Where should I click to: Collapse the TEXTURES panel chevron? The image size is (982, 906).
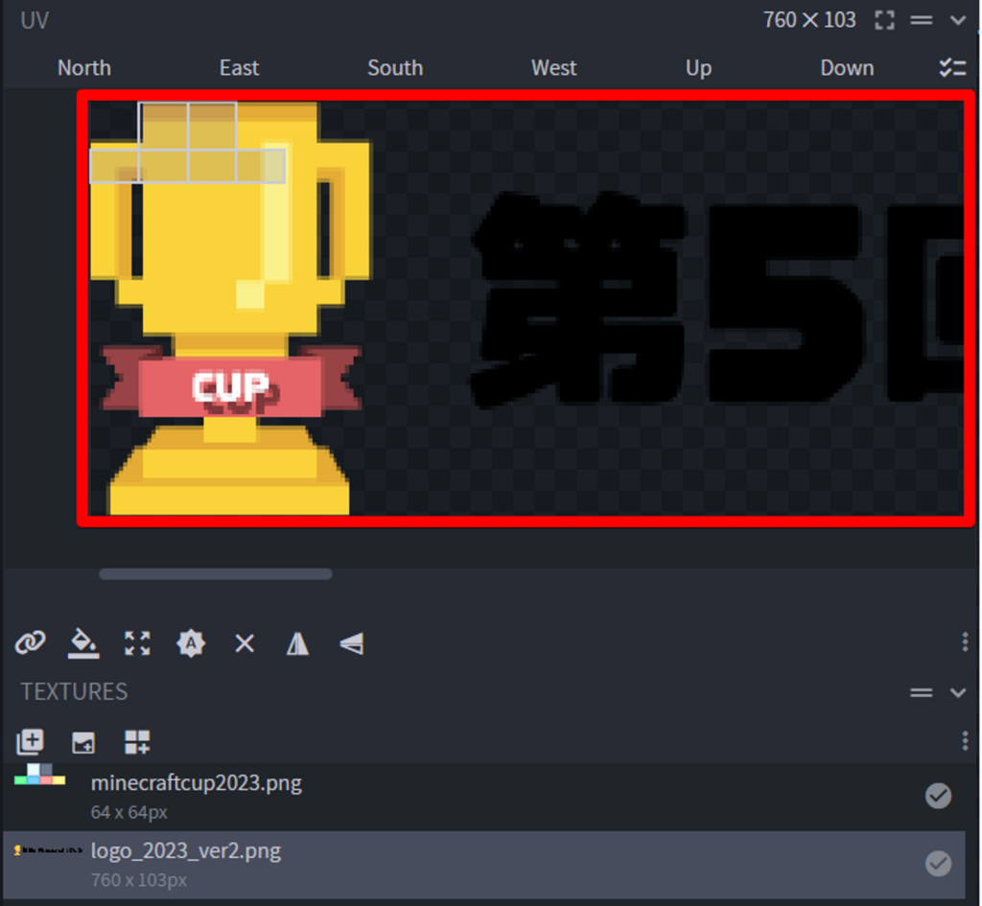click(x=957, y=692)
